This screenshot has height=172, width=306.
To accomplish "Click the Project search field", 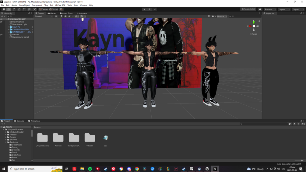I will tap(263, 124).
